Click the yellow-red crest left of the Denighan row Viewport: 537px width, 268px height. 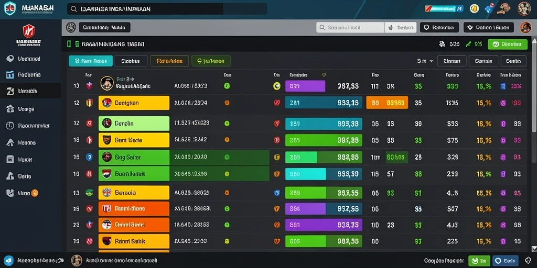89,103
